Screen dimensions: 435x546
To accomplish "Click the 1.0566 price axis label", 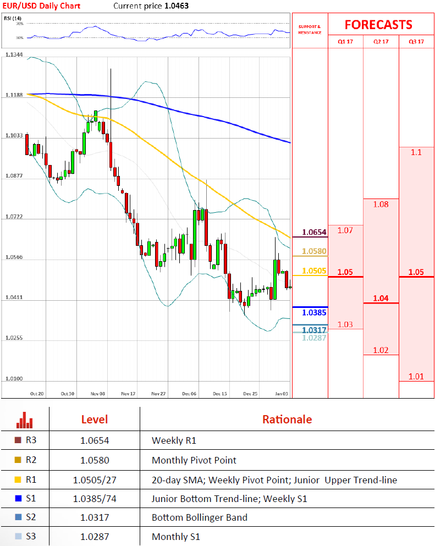I will click(x=14, y=257).
